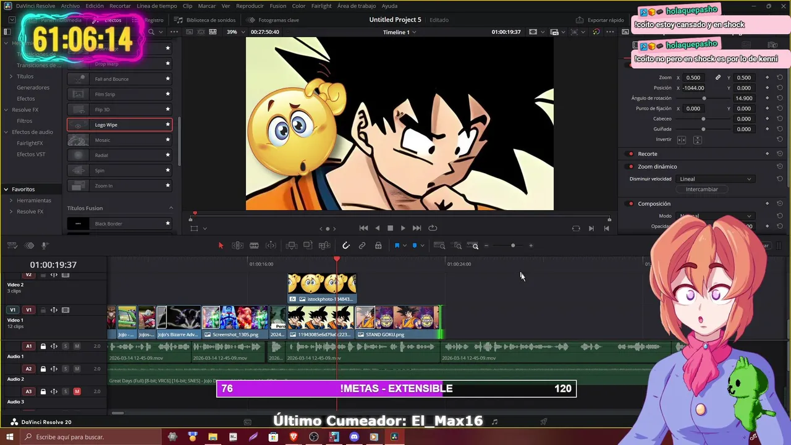
Task: Toggle timeline snapping magnet icon
Action: click(346, 245)
